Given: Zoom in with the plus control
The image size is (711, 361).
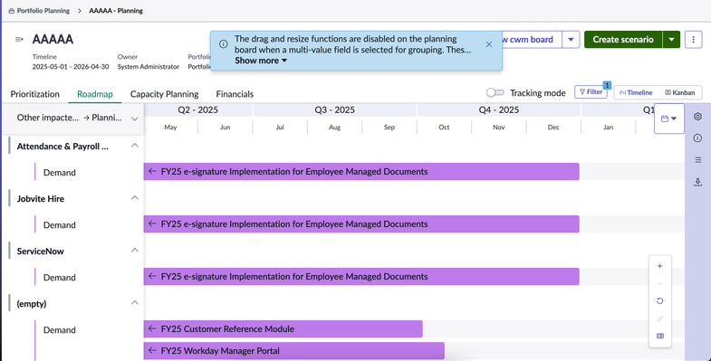Looking at the screenshot, I should tap(659, 266).
